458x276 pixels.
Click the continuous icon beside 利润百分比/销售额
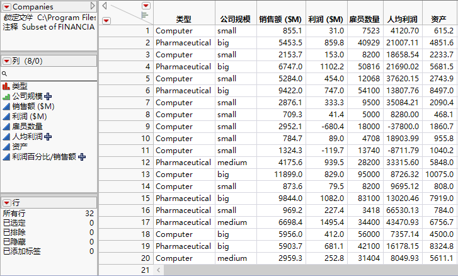coord(6,157)
